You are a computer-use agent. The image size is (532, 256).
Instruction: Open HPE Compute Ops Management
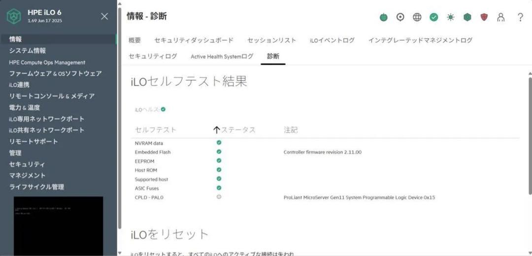pyautogui.click(x=47, y=63)
